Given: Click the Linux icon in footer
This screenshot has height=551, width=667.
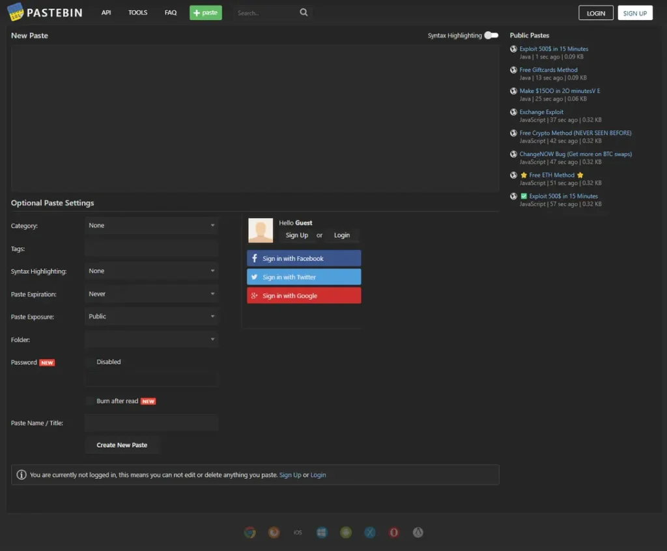Looking at the screenshot, I should click(x=418, y=532).
